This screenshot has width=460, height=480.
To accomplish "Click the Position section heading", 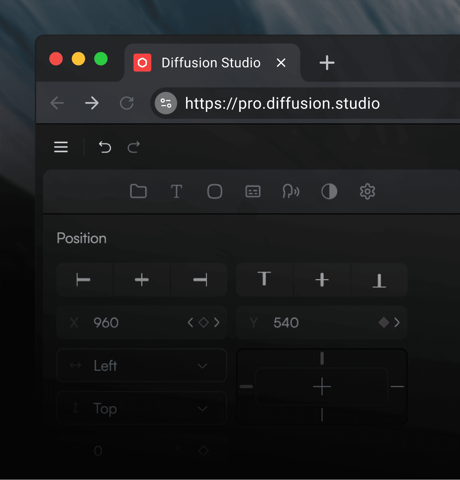I will pos(82,238).
